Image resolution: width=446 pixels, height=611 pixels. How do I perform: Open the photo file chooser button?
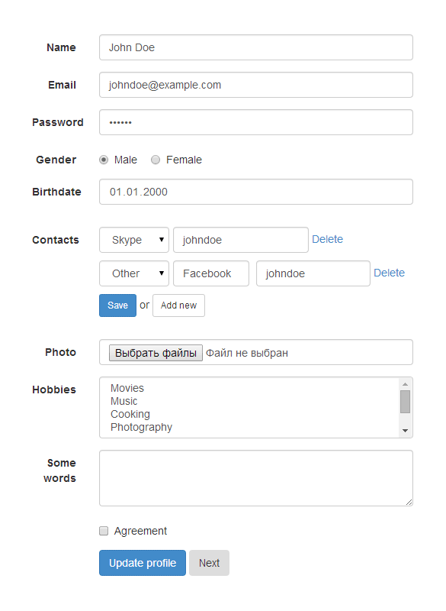[x=156, y=353]
